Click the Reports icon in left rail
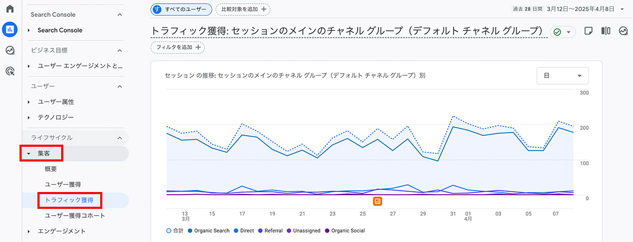 pyautogui.click(x=9, y=29)
